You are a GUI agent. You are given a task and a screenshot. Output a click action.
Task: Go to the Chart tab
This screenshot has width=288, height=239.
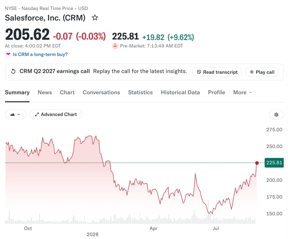point(67,92)
